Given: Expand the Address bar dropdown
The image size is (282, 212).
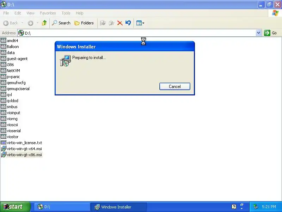Looking at the screenshot, I should click(258, 33).
